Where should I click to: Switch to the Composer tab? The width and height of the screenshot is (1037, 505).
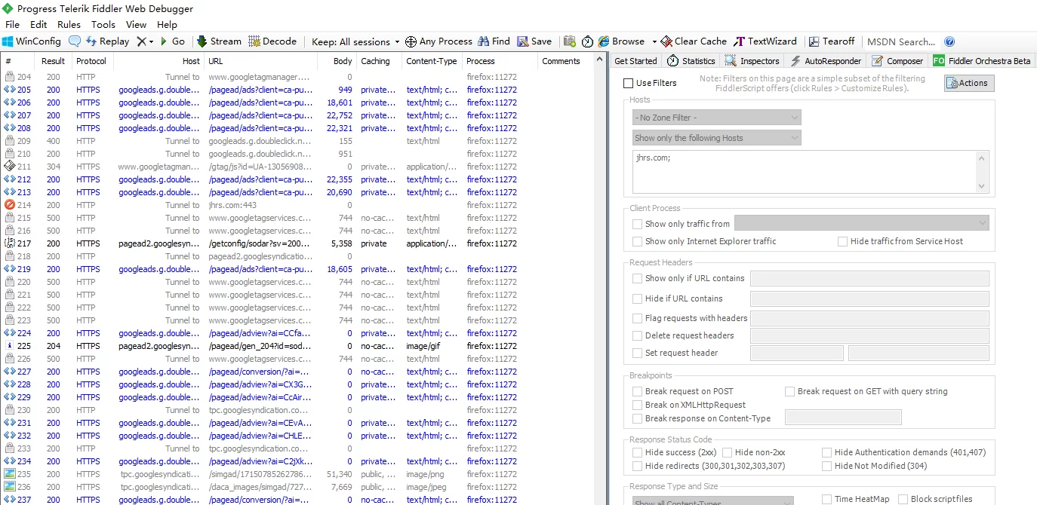pyautogui.click(x=897, y=61)
